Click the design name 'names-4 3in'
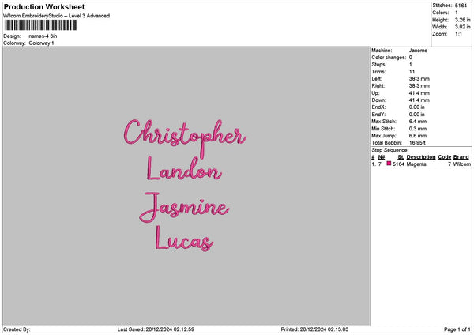Image resolution: width=474 pixels, height=335 pixels. pyautogui.click(x=43, y=36)
